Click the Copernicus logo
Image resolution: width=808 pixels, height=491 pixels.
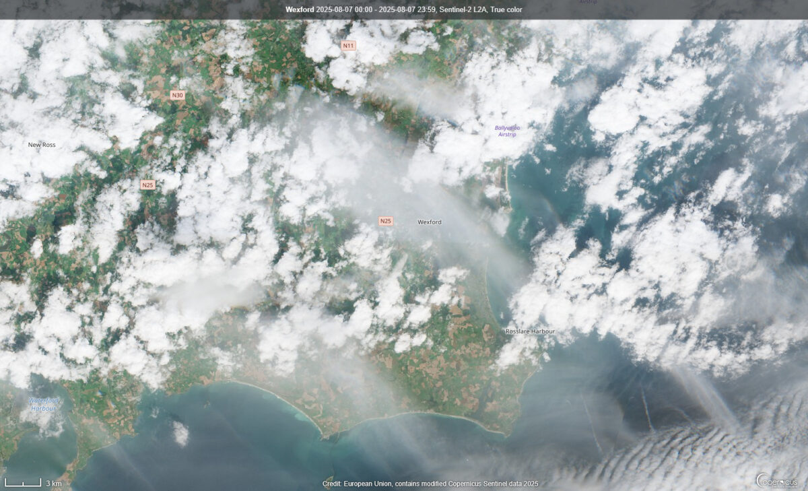click(x=779, y=480)
